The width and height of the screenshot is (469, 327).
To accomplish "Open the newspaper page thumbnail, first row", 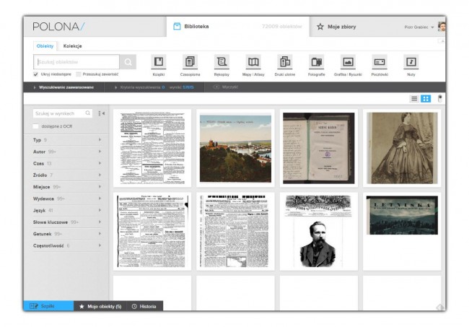I will [152, 148].
